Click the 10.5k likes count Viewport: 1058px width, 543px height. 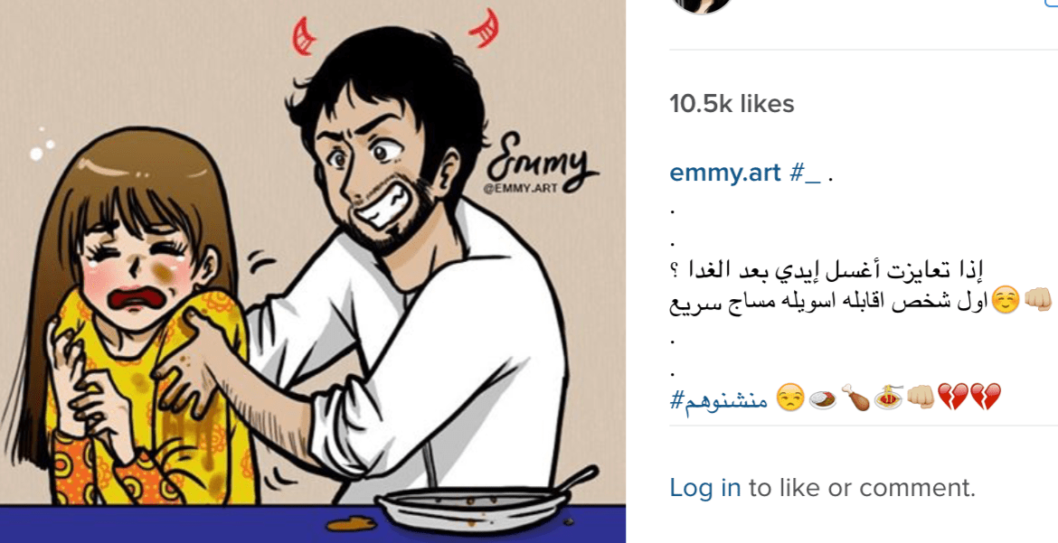[732, 103]
